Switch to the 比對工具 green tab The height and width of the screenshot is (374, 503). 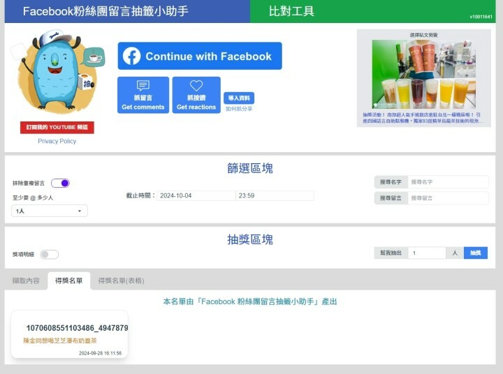pos(373,12)
